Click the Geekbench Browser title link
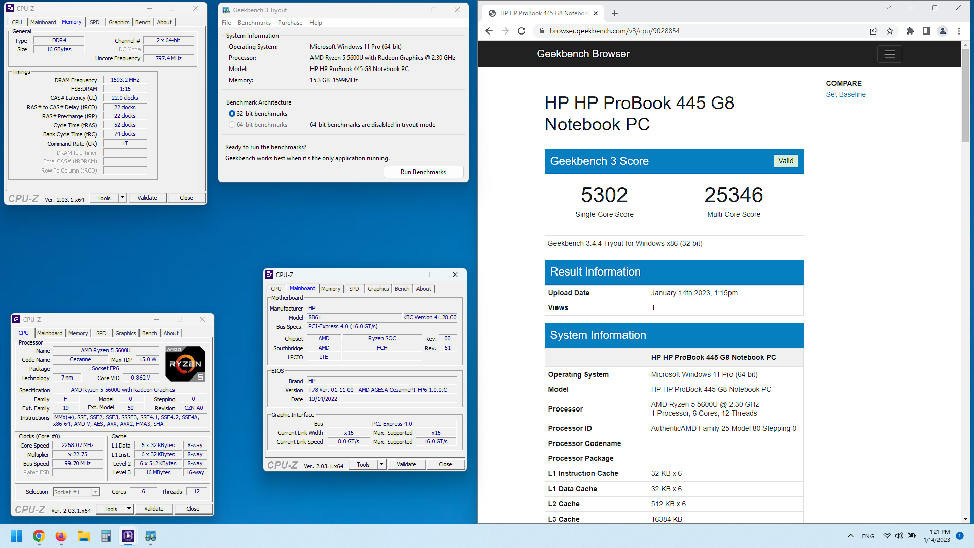This screenshot has height=548, width=974. tap(583, 54)
